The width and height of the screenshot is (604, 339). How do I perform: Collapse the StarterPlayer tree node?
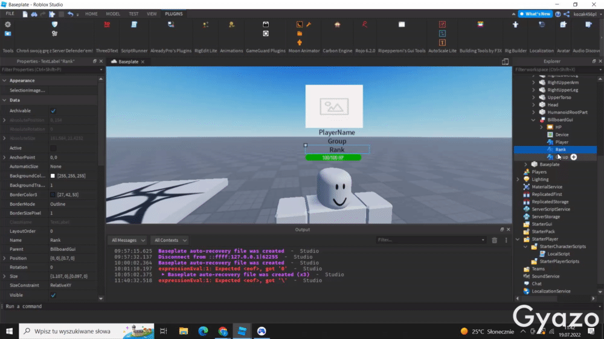518,239
